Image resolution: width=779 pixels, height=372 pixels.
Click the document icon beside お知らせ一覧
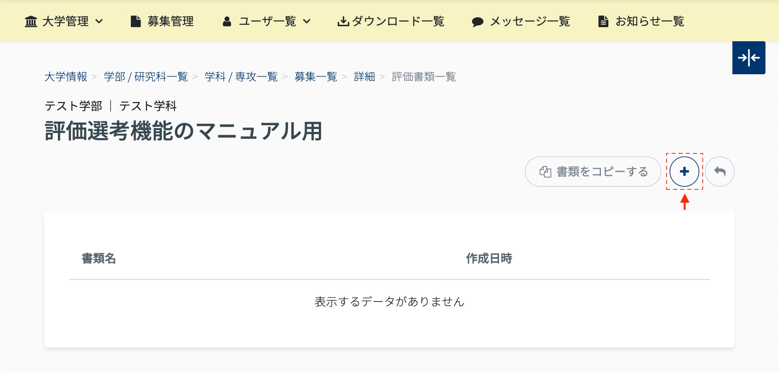click(603, 21)
